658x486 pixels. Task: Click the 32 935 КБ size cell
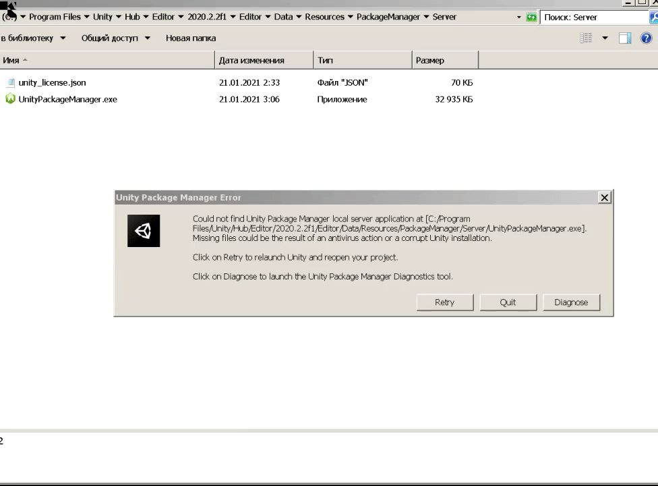(x=454, y=99)
